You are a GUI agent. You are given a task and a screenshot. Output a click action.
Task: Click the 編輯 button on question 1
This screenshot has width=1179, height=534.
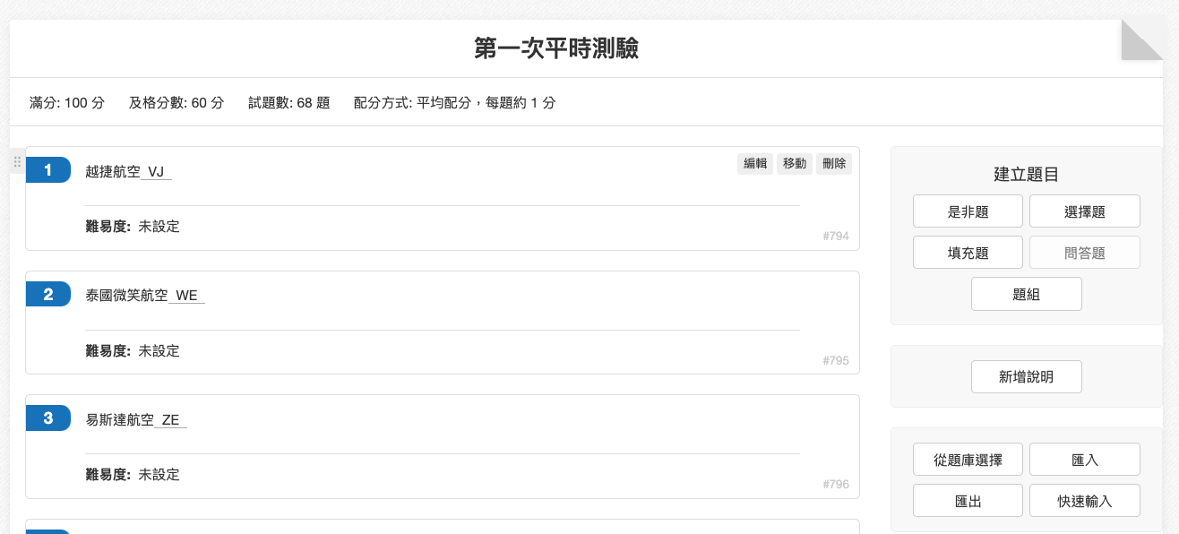click(755, 163)
